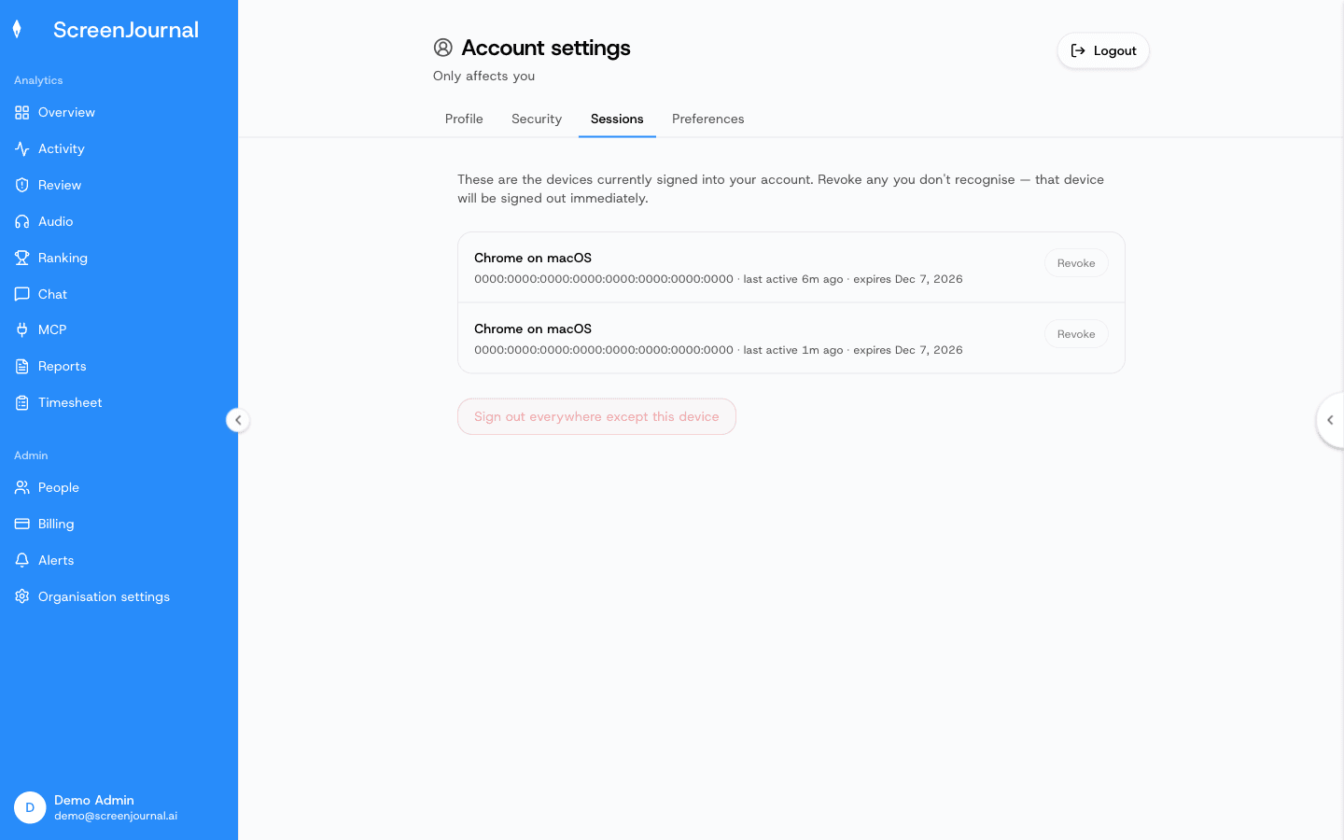Switch to the Security tab
This screenshot has height=840, width=1344.
click(x=537, y=119)
